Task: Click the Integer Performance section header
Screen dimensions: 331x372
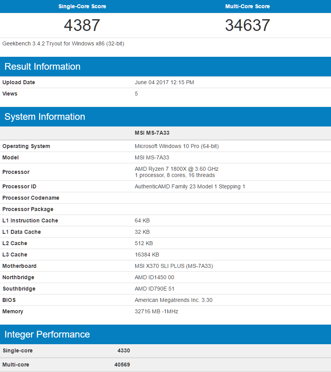Action: click(x=47, y=334)
